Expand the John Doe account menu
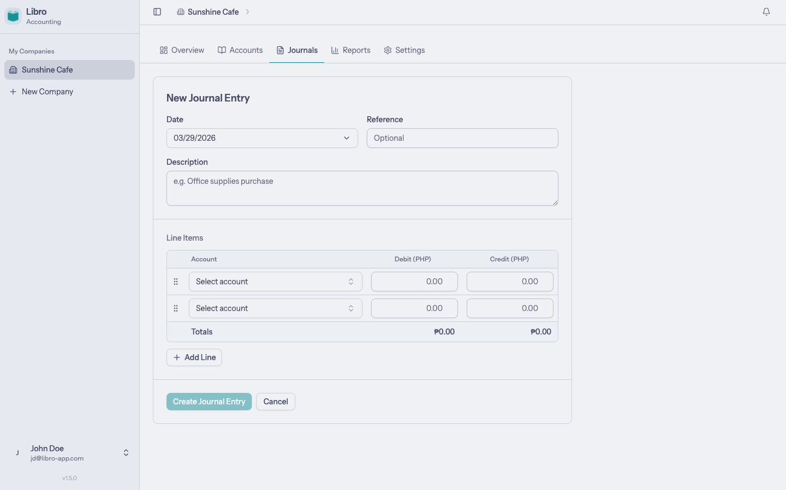The image size is (786, 490). [x=126, y=452]
